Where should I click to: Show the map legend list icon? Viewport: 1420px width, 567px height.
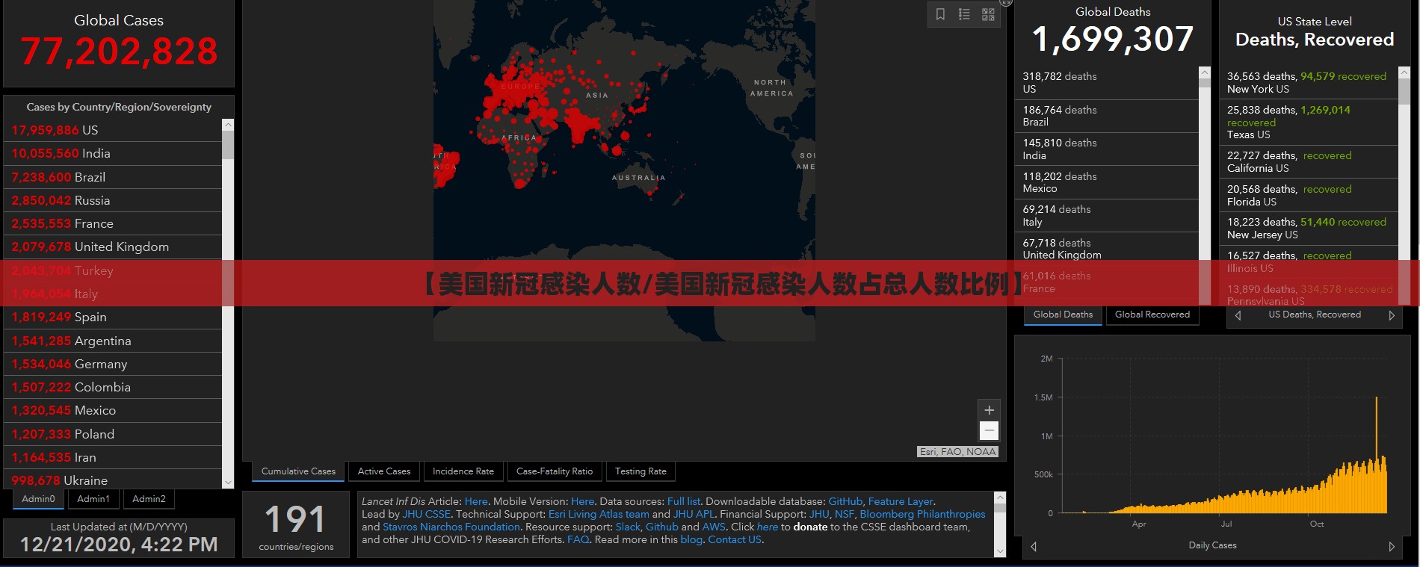pyautogui.click(x=964, y=14)
